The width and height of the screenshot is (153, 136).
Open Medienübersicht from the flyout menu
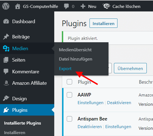(x=75, y=50)
